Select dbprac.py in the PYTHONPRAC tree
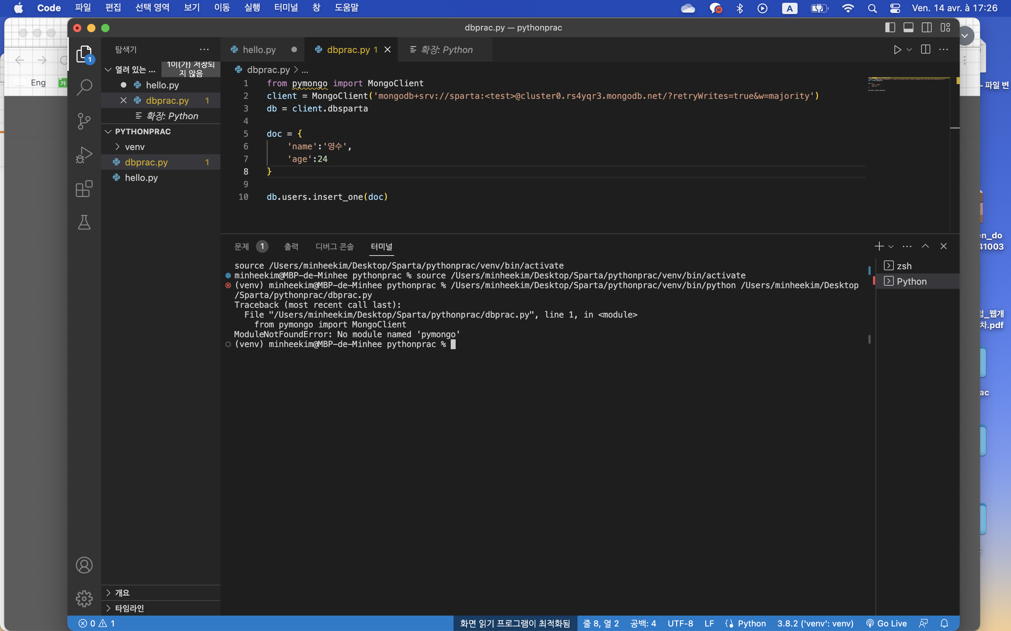Image resolution: width=1011 pixels, height=631 pixels. pos(160,162)
